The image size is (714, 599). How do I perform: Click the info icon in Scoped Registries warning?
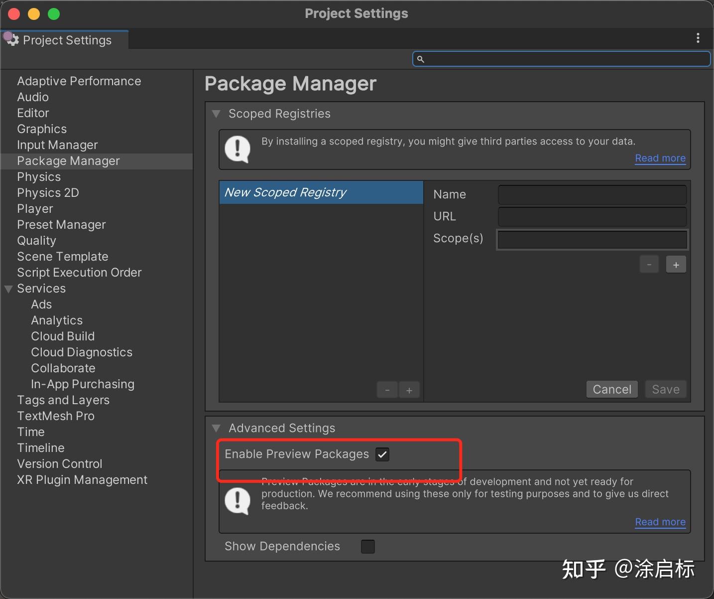238,149
